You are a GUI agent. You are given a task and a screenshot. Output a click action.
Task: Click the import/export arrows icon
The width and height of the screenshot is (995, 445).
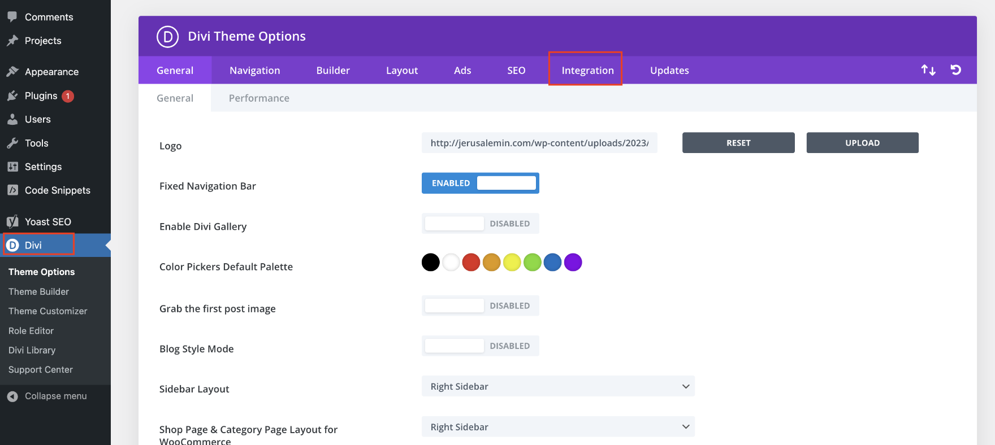[928, 70]
